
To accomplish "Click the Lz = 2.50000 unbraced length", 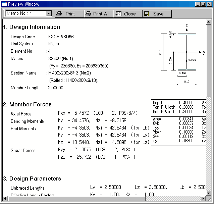I will 151,187.
